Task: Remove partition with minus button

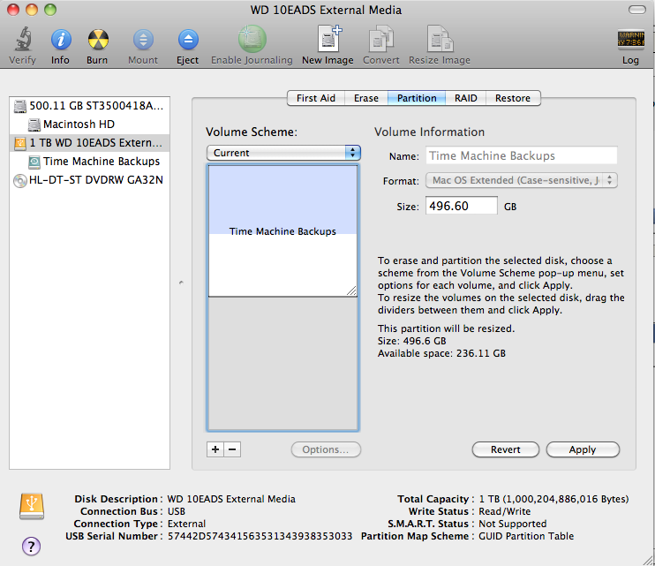Action: [x=232, y=449]
